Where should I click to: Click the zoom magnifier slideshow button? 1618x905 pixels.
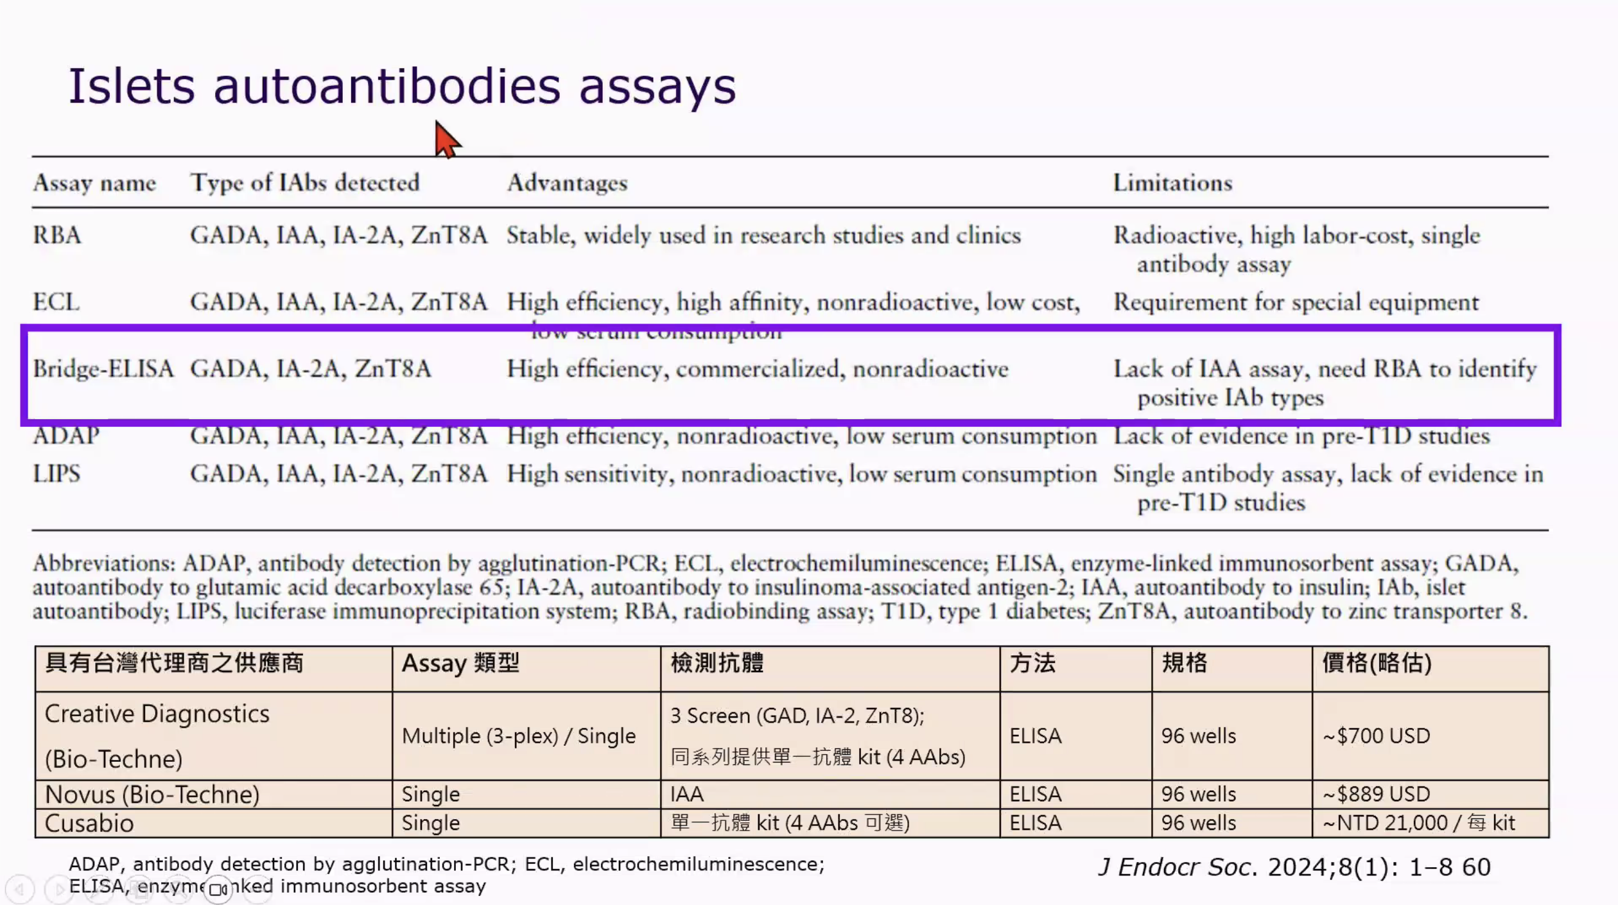click(178, 889)
